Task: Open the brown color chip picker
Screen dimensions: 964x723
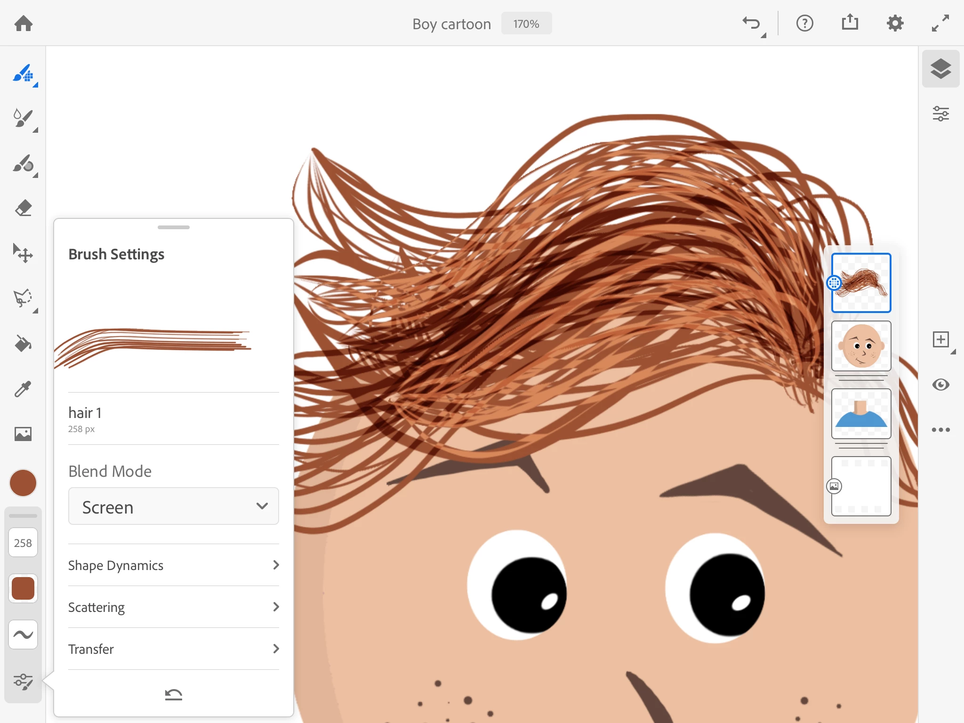Action: tap(23, 483)
